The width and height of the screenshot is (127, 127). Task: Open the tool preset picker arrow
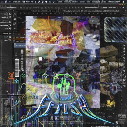120,8
